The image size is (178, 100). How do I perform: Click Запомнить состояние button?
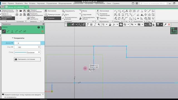pos(27,59)
